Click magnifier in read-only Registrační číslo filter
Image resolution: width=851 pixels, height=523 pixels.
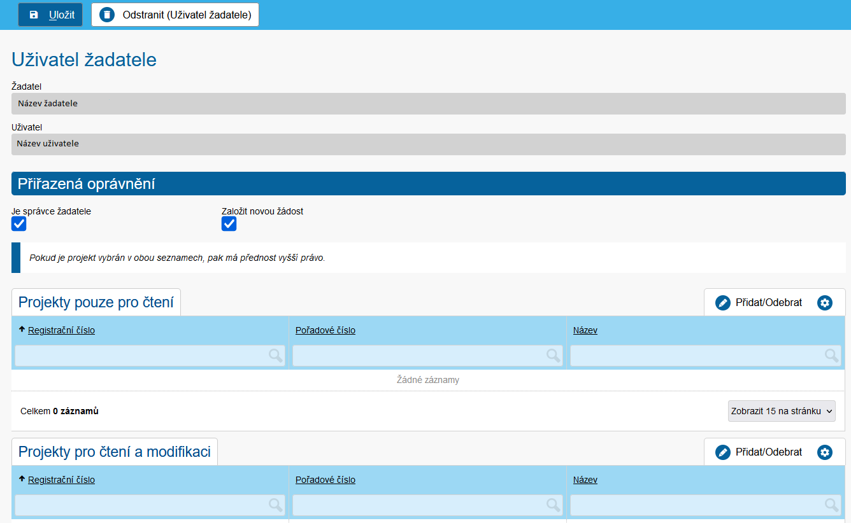(x=275, y=356)
